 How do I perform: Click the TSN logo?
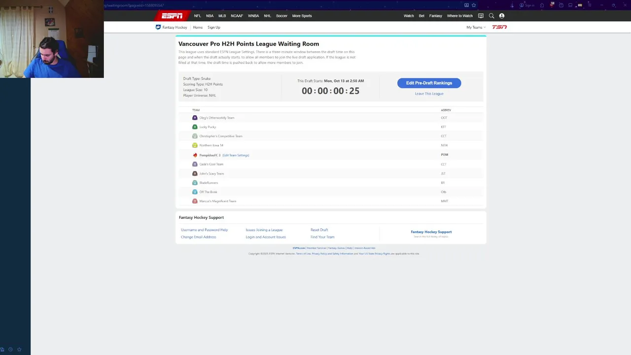tap(499, 27)
